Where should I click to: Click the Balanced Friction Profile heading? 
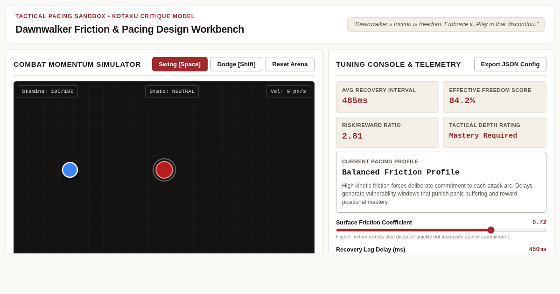401,172
